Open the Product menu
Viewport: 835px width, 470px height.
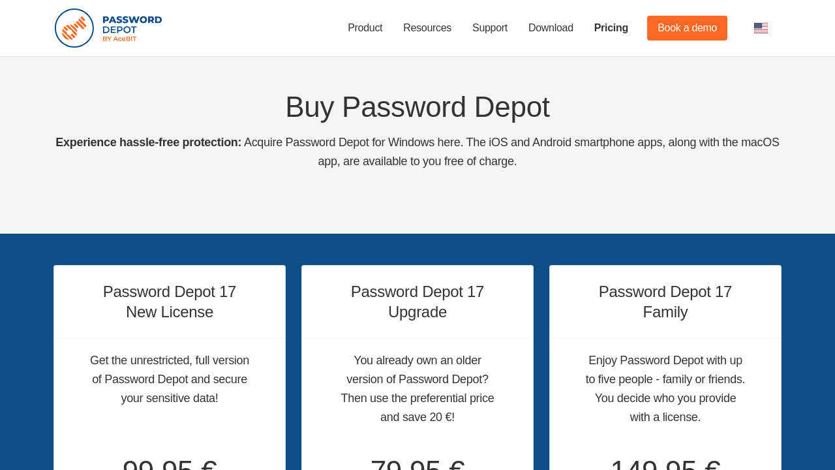click(365, 28)
